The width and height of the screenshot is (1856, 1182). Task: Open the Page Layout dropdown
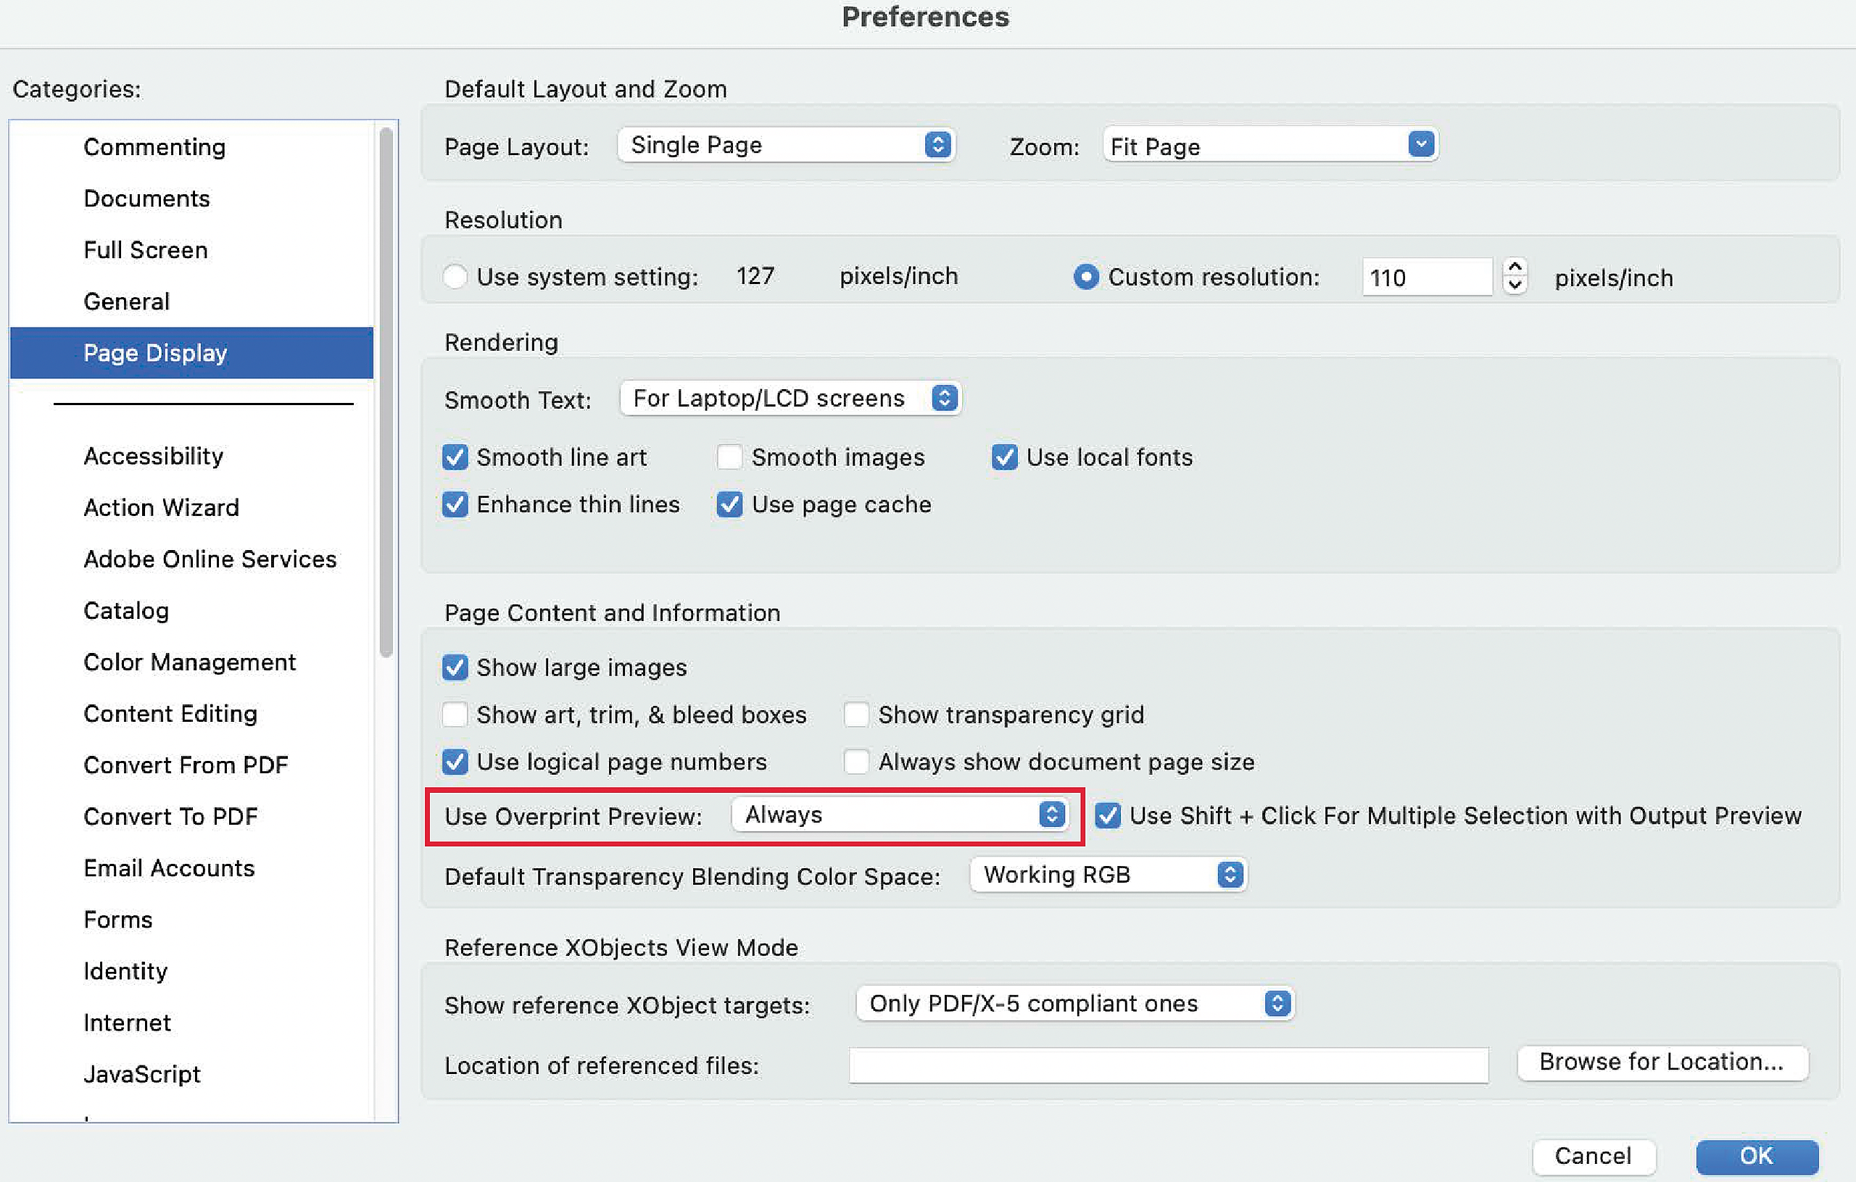786,145
